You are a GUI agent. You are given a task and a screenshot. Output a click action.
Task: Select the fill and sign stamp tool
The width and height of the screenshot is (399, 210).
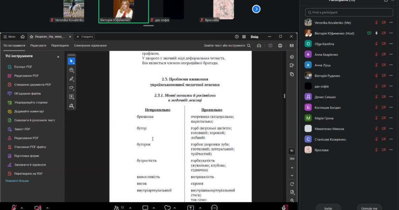pyautogui.click(x=71, y=106)
